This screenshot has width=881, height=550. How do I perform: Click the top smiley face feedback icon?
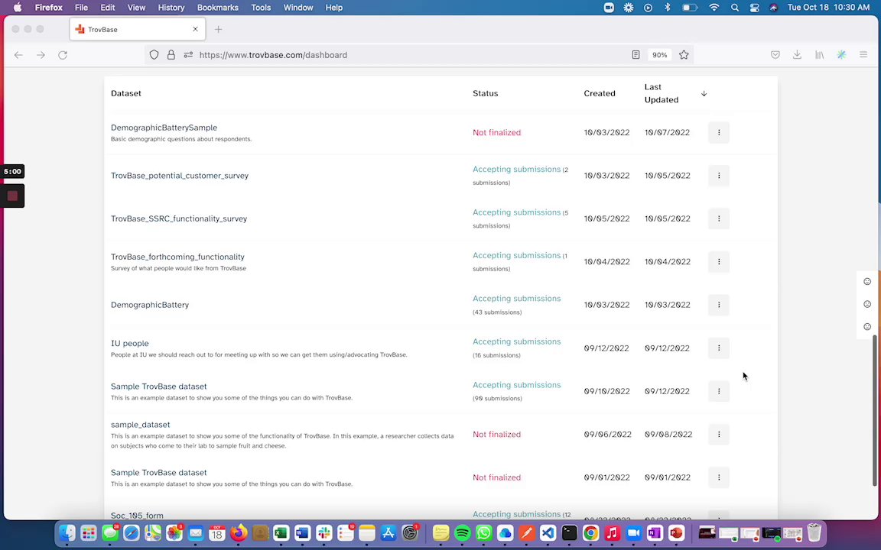pos(867,282)
